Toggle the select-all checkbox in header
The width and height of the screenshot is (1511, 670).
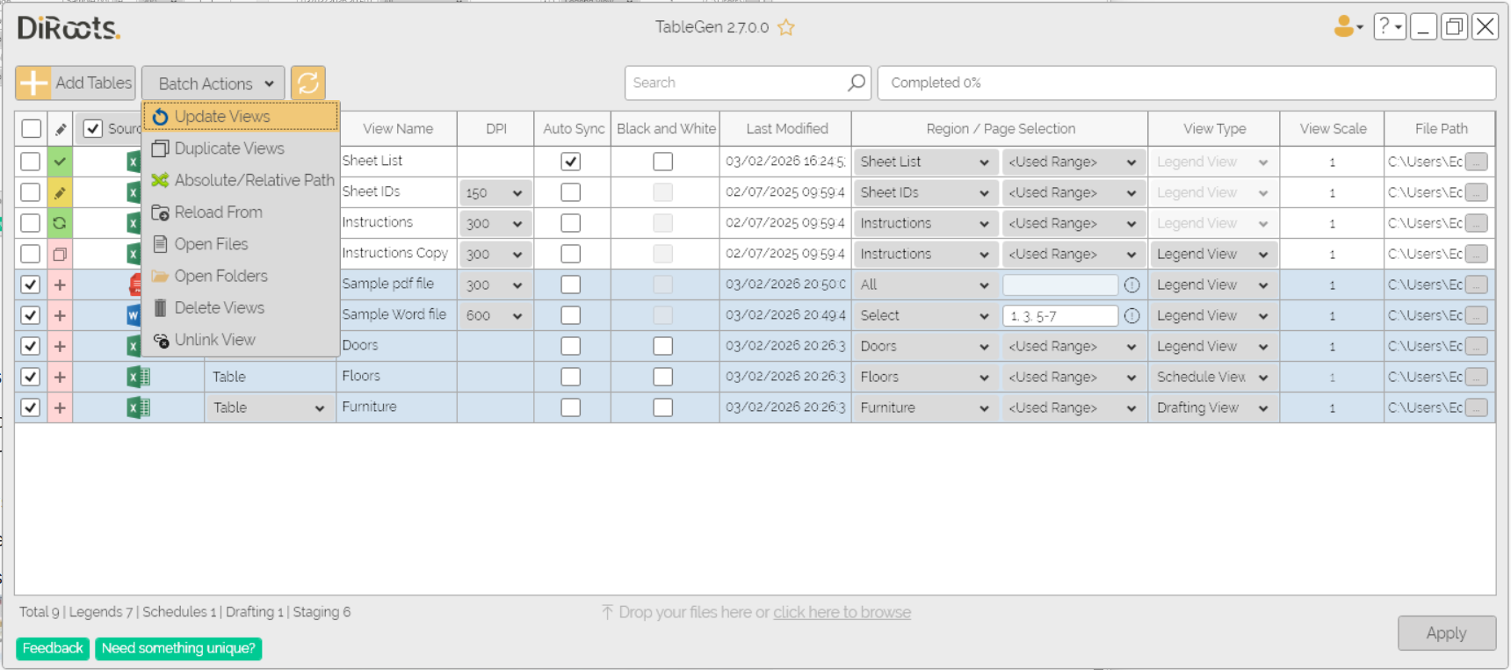[x=32, y=129]
